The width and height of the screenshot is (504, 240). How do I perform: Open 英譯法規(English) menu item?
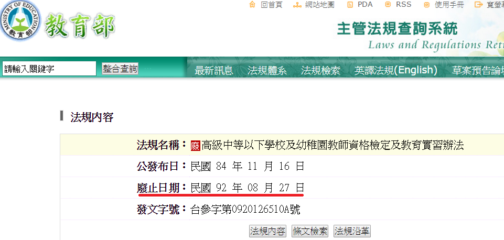click(x=395, y=70)
